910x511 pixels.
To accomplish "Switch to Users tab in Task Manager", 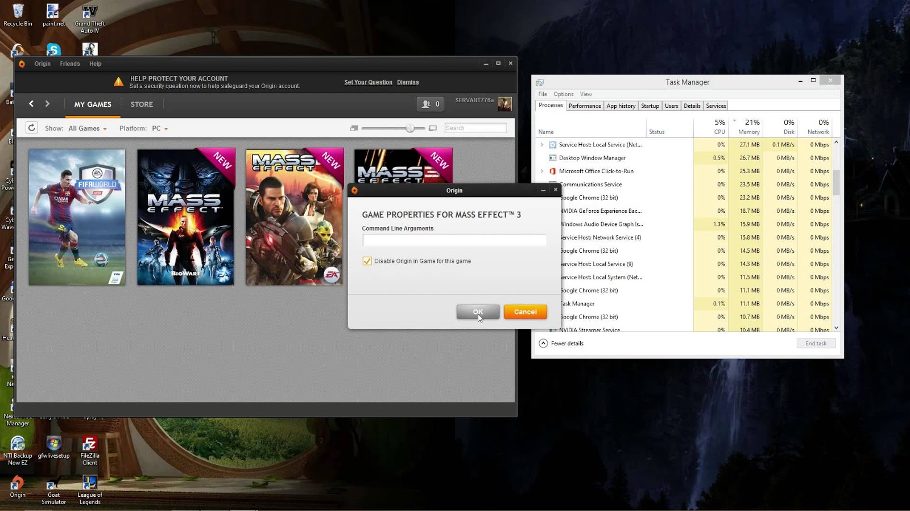I will pos(672,106).
